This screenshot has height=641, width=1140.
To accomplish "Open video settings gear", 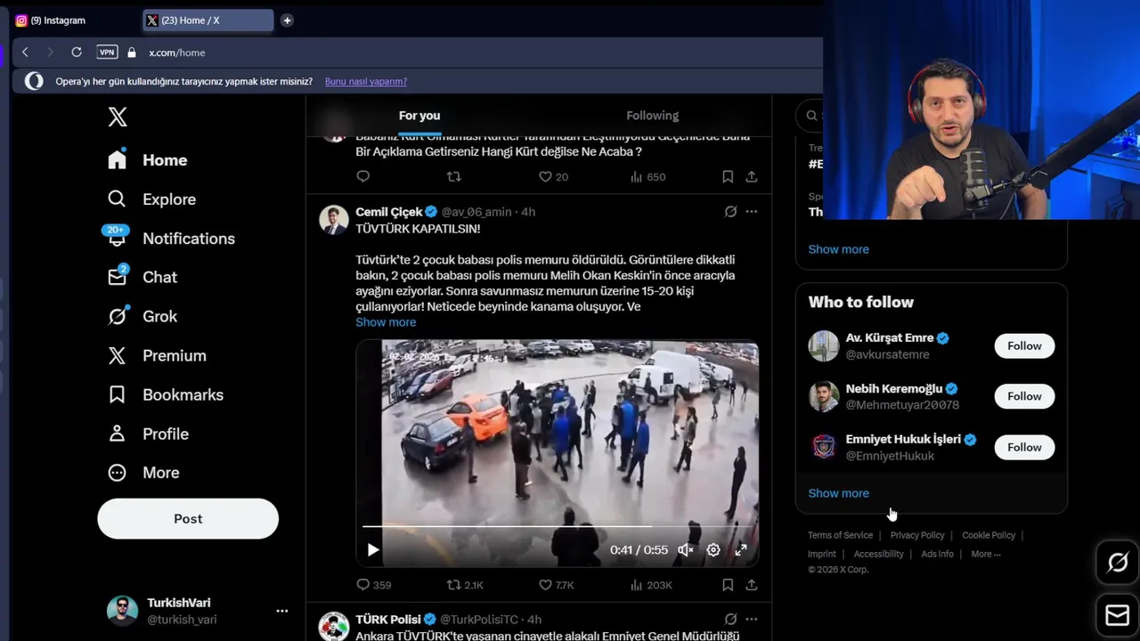I will point(713,550).
